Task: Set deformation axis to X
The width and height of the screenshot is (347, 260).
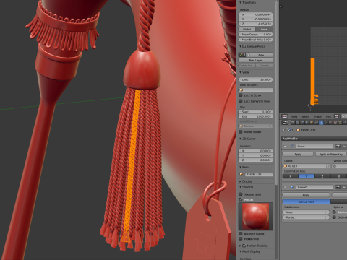Action: 291,176
